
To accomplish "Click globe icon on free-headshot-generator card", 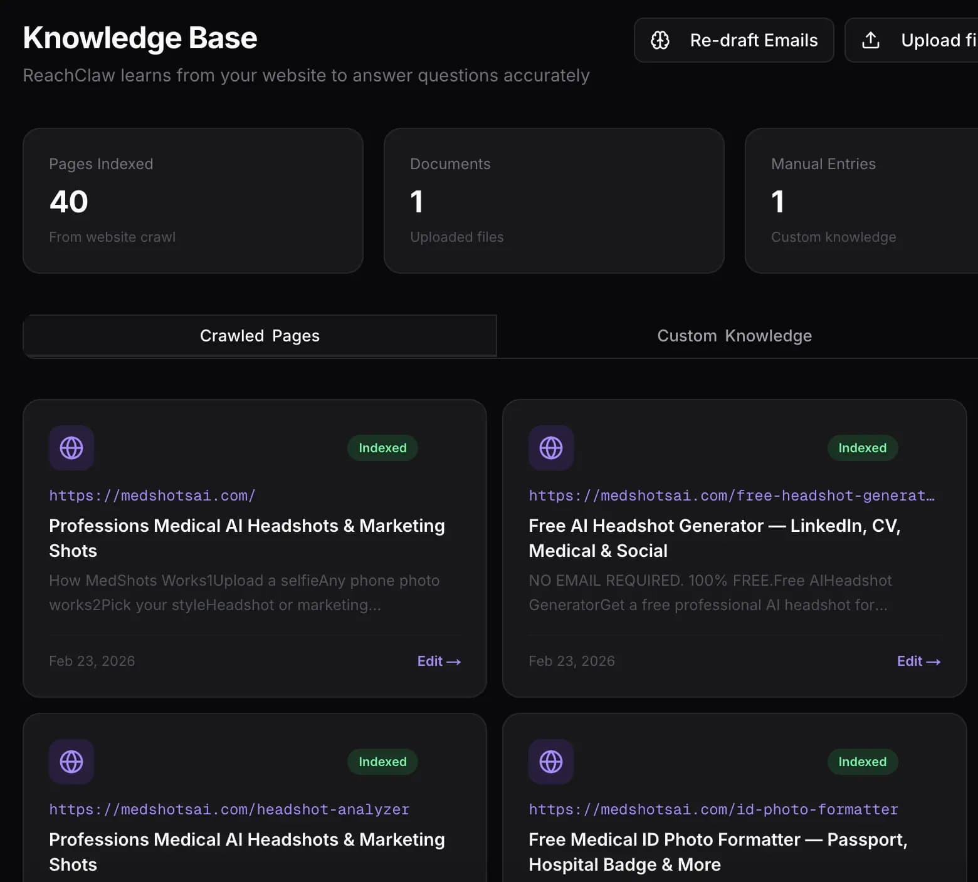I will click(551, 448).
